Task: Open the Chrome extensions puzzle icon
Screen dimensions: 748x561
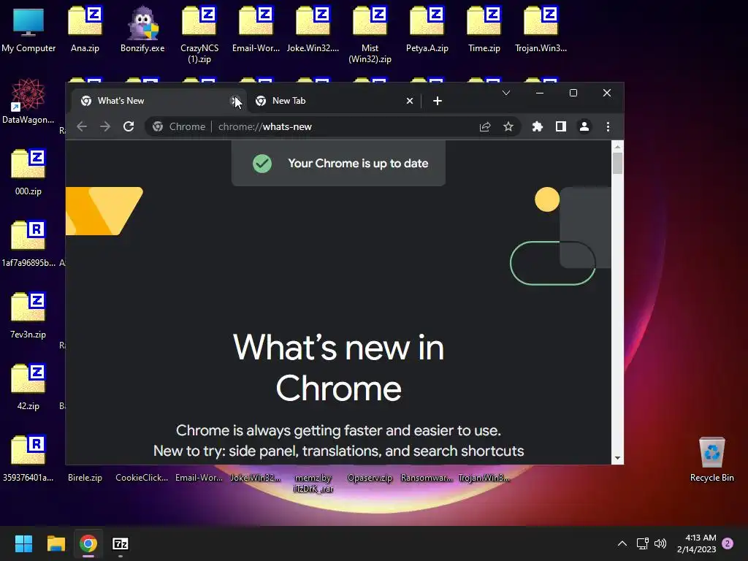Action: pos(537,126)
